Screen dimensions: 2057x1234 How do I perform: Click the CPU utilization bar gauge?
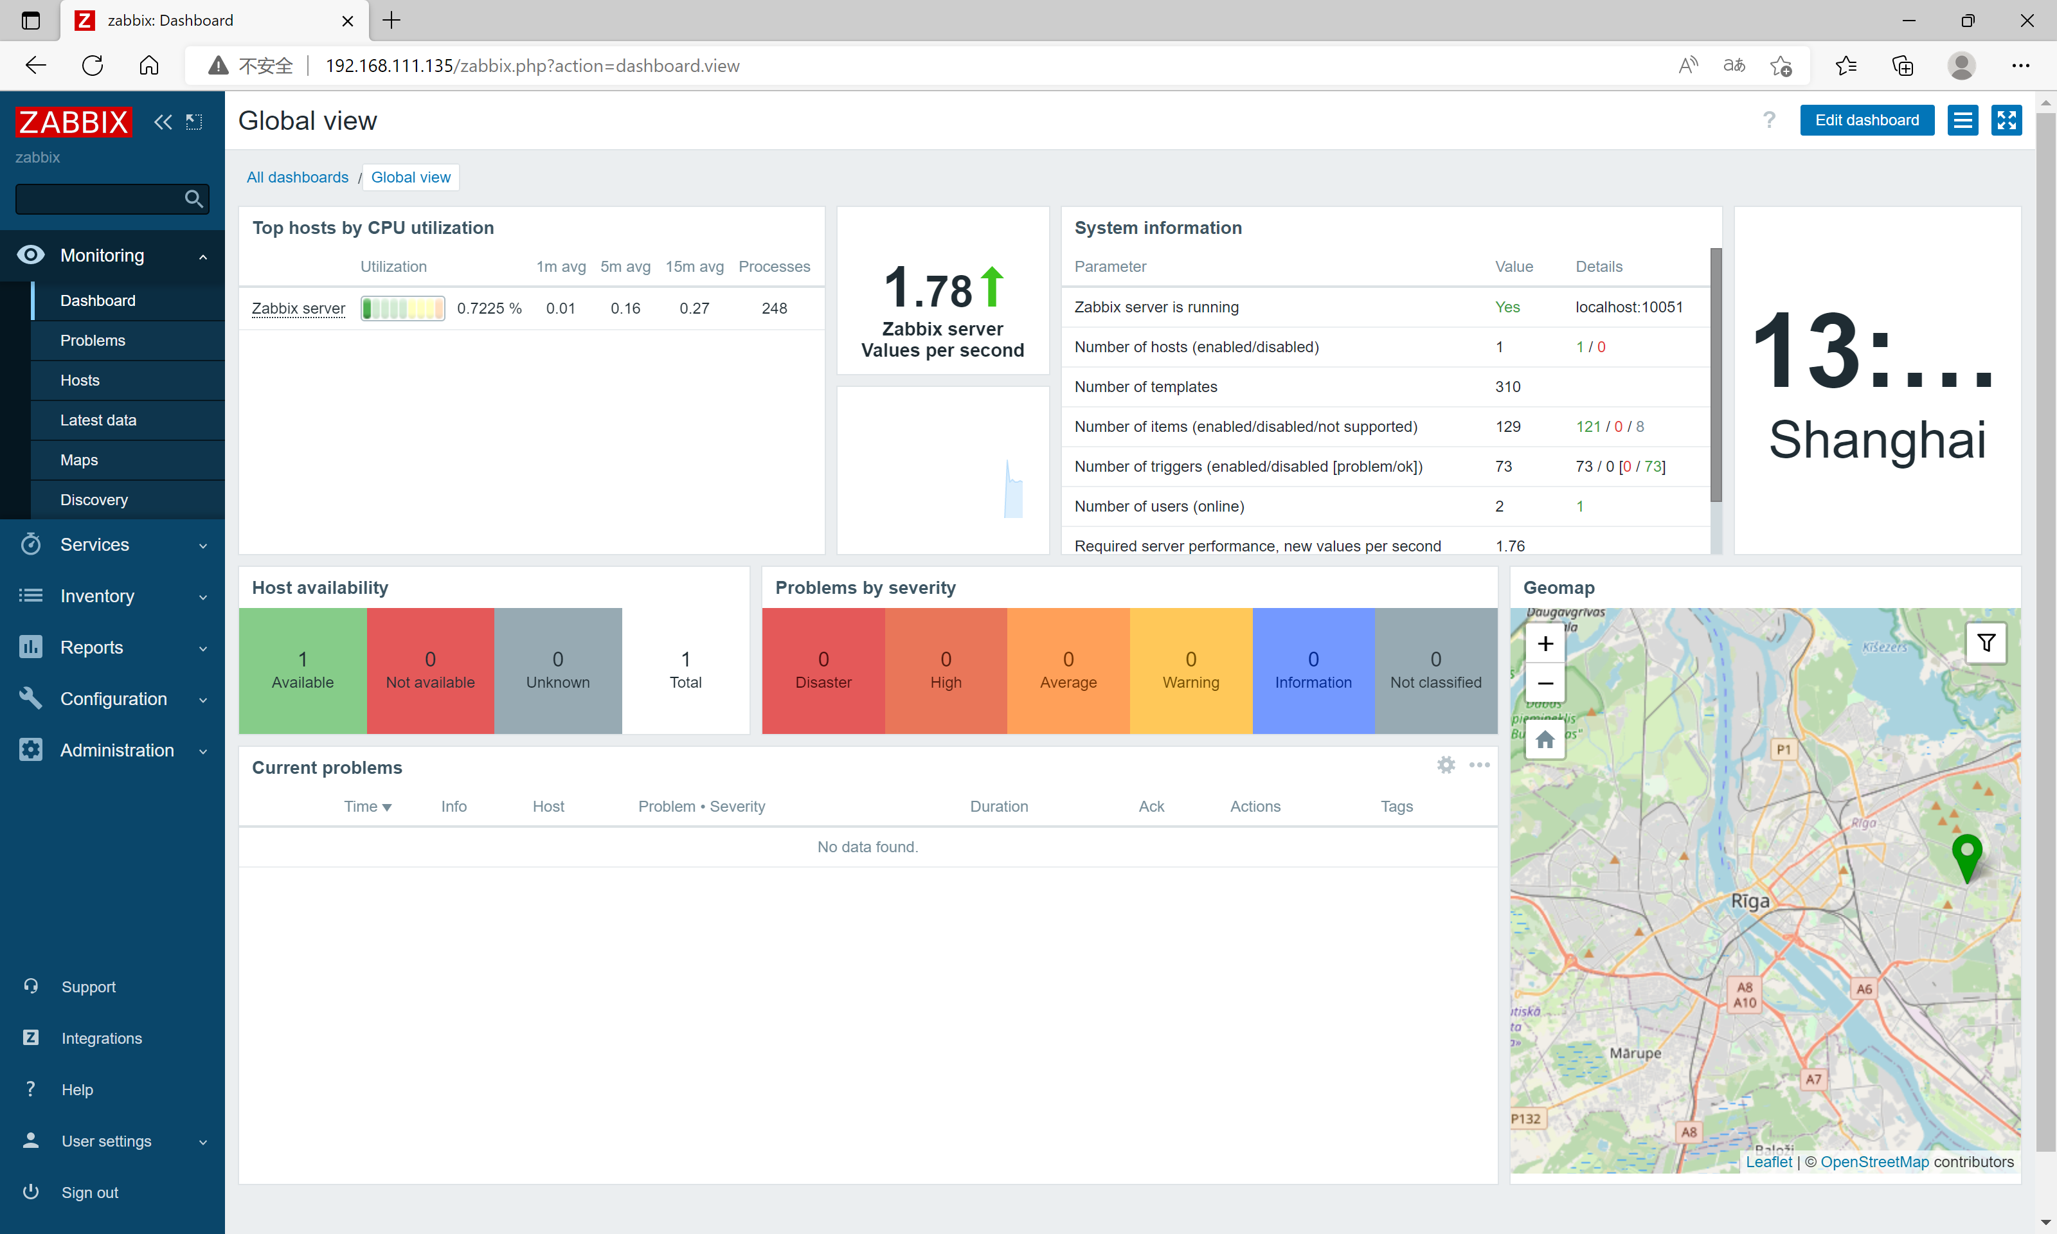[x=402, y=308]
